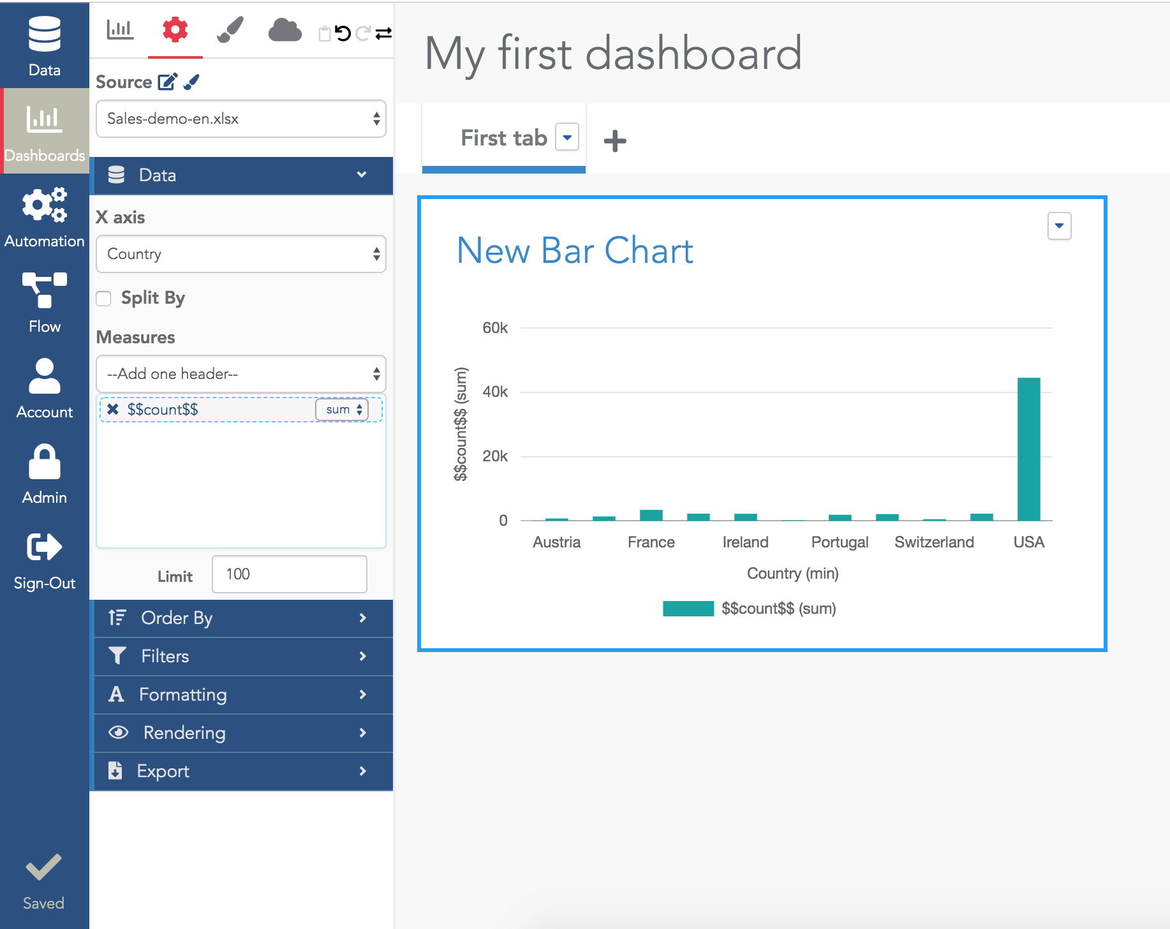
Task: Open the Dashboards section
Action: pos(44,131)
